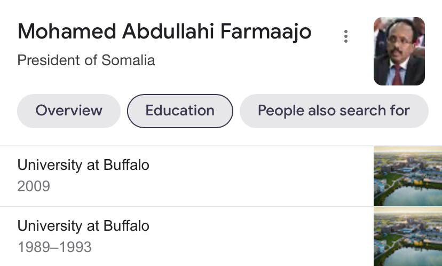
Task: Open the People also search for tab
Action: point(334,111)
